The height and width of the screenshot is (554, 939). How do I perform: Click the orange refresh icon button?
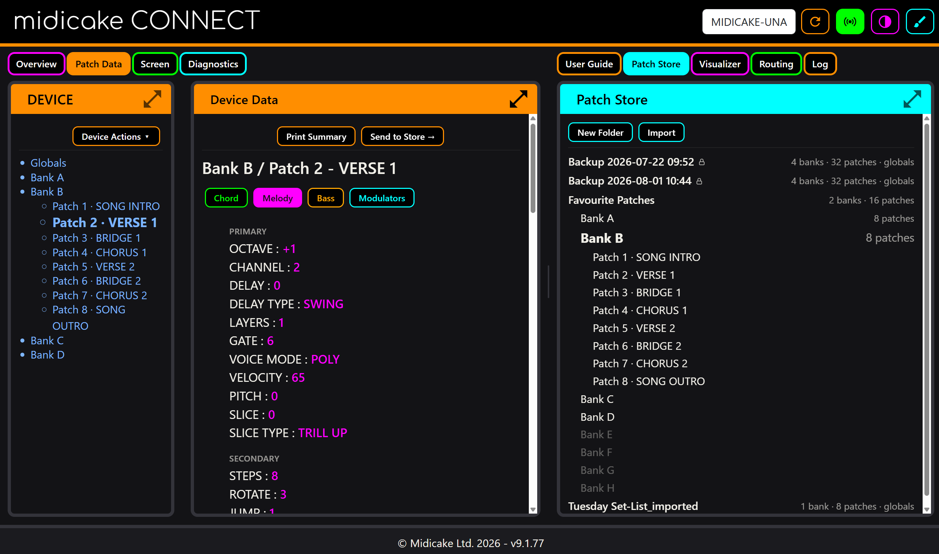pyautogui.click(x=815, y=21)
